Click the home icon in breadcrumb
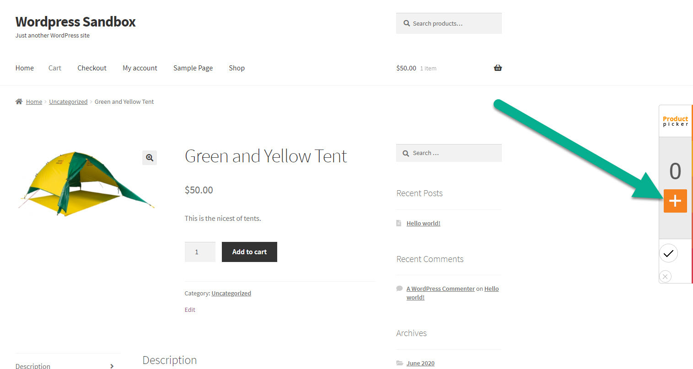Screen dimensions: 693x369 [x=19, y=102]
